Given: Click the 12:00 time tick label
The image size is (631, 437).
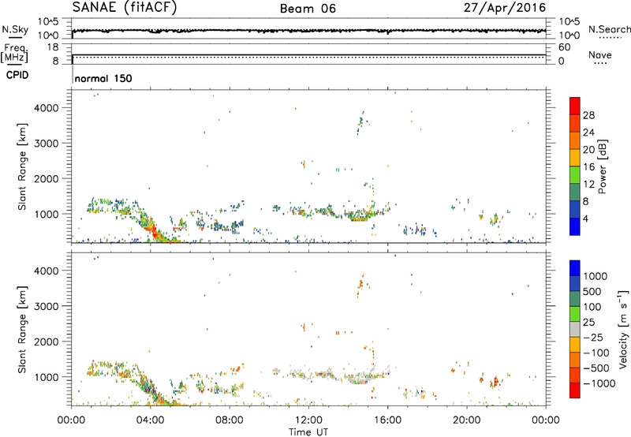Looking at the screenshot, I should pos(308,420).
